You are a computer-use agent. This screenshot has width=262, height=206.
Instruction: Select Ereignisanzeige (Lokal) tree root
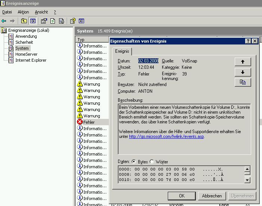(28, 30)
